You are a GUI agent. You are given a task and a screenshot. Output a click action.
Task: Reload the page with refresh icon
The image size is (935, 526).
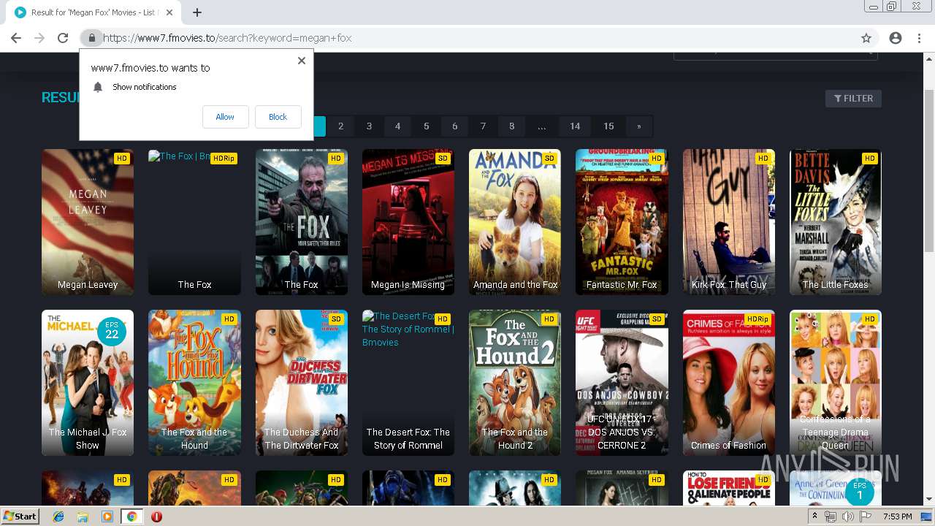(63, 38)
